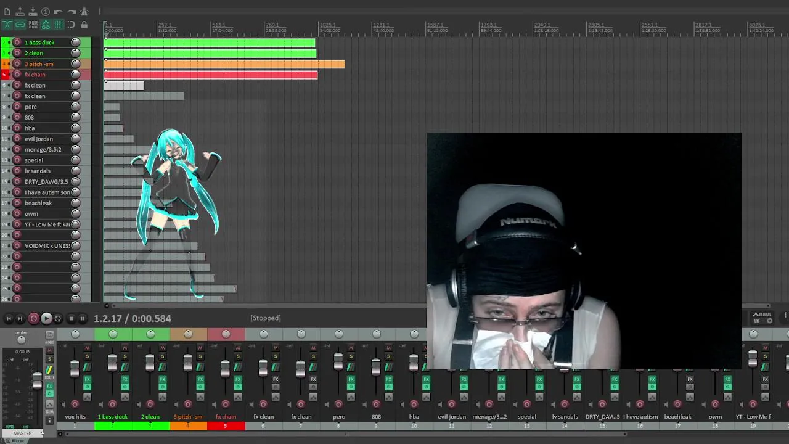The height and width of the screenshot is (444, 789).
Task: Click the [Stopped] status text
Action: click(x=266, y=318)
